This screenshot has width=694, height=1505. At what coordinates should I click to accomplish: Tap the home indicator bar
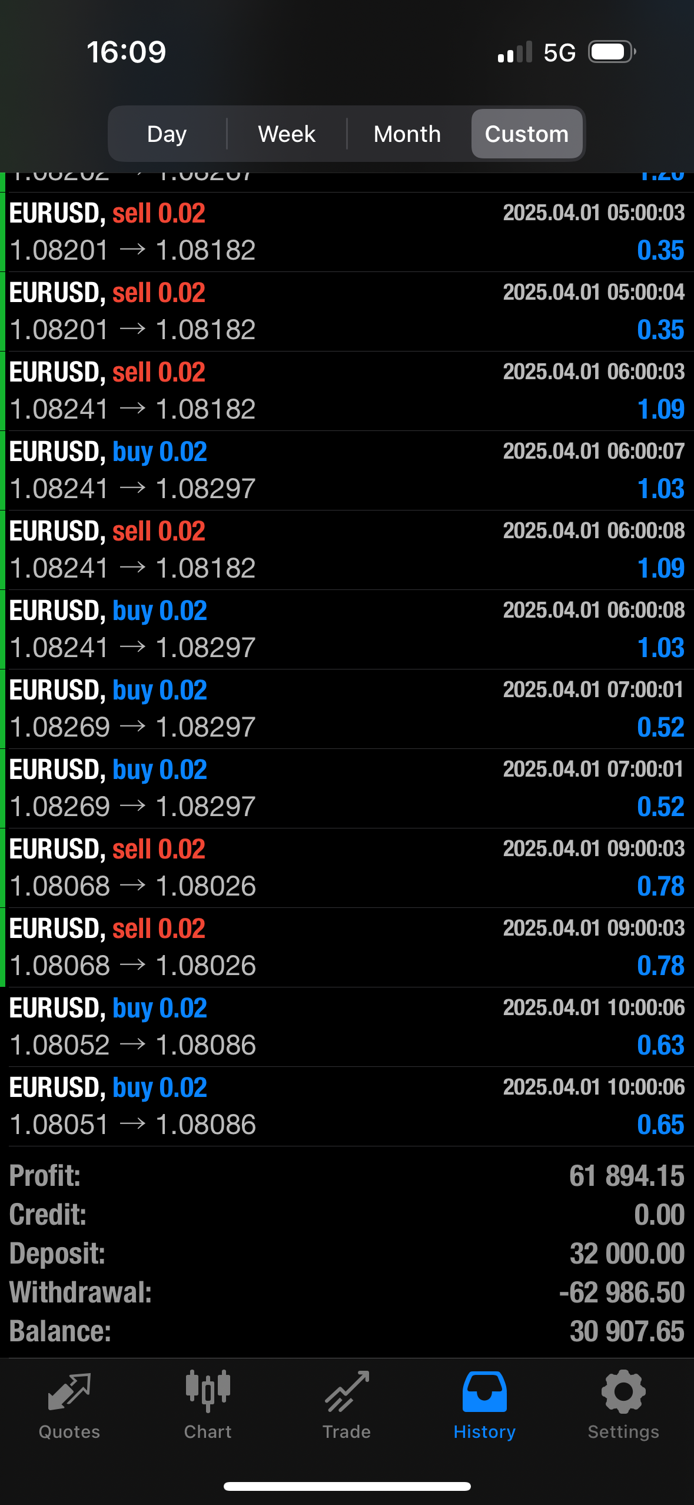347,1486
